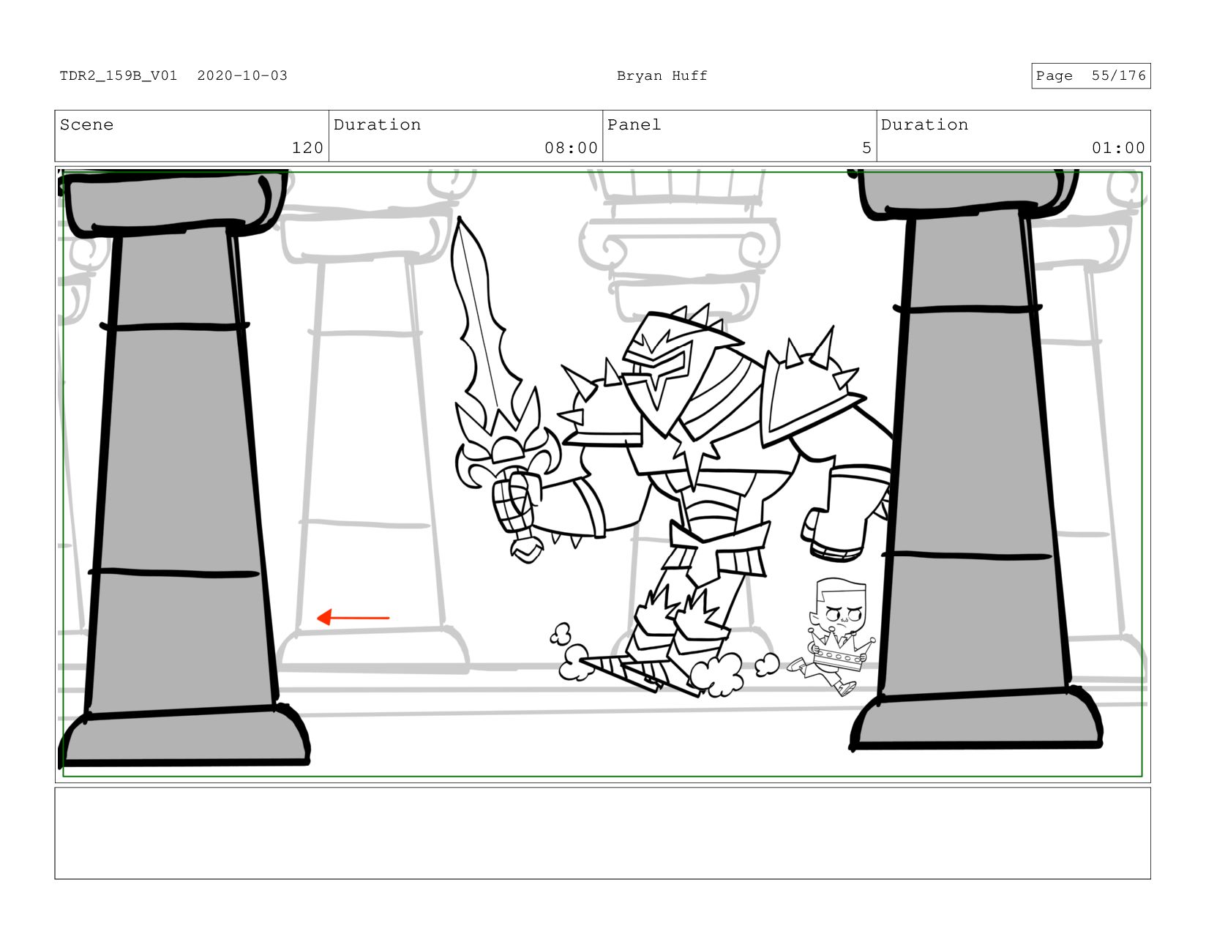Click the Duration label beside Scene
The height and width of the screenshot is (934, 1206).
click(x=377, y=124)
